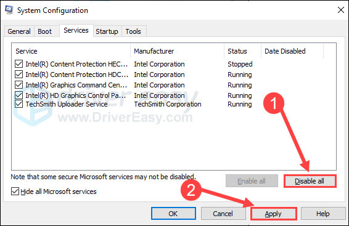The width and height of the screenshot is (349, 226).
Task: Toggle Intel(R) Content Protection HDCP checkbox
Action: 18,75
